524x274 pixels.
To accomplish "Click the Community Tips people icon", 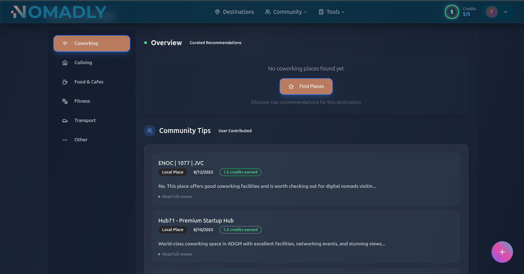I will click(x=150, y=131).
